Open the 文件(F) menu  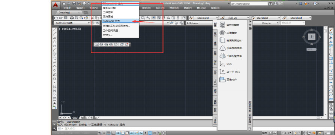tap(67, 8)
